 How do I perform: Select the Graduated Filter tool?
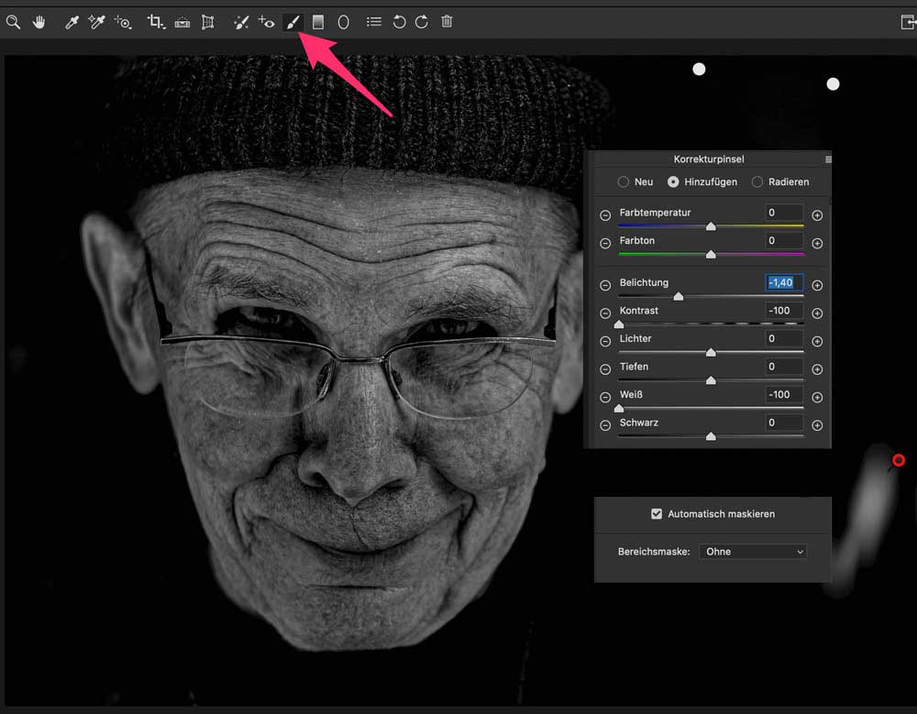click(318, 22)
